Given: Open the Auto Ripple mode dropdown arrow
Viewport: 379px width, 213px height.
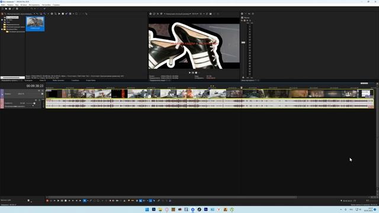Looking at the screenshot, I should tap(147, 201).
